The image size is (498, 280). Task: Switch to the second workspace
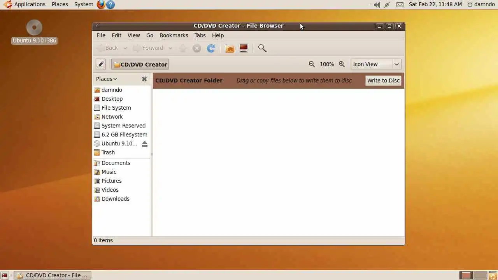480,275
